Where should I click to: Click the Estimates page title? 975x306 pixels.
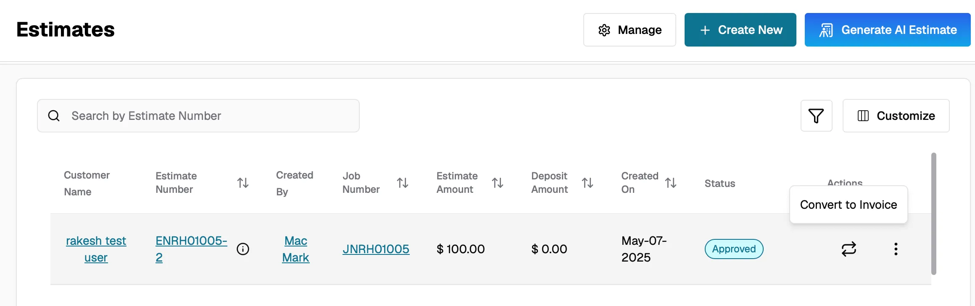66,30
